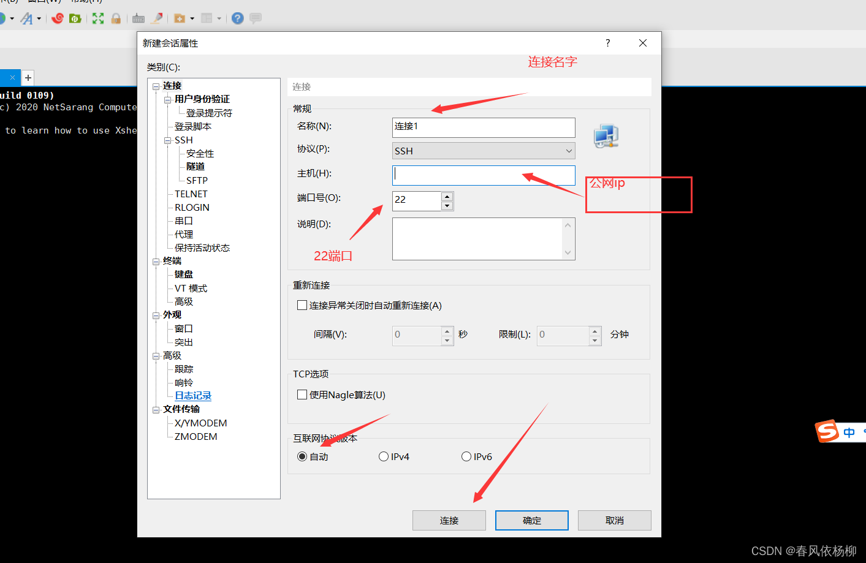Open dropdown arrow beside the layout icon
This screenshot has width=866, height=563.
pyautogui.click(x=219, y=18)
